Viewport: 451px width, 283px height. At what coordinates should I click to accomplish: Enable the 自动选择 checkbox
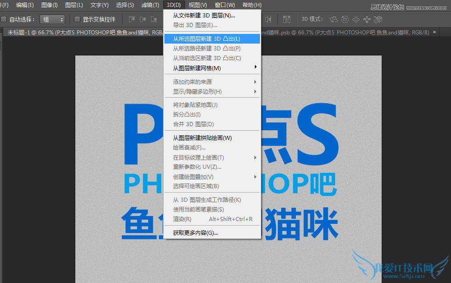click(4, 19)
